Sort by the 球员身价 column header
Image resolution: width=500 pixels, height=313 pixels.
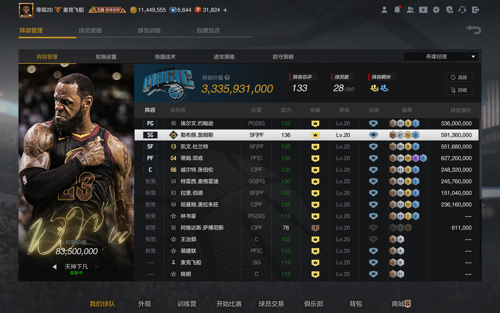coord(461,110)
